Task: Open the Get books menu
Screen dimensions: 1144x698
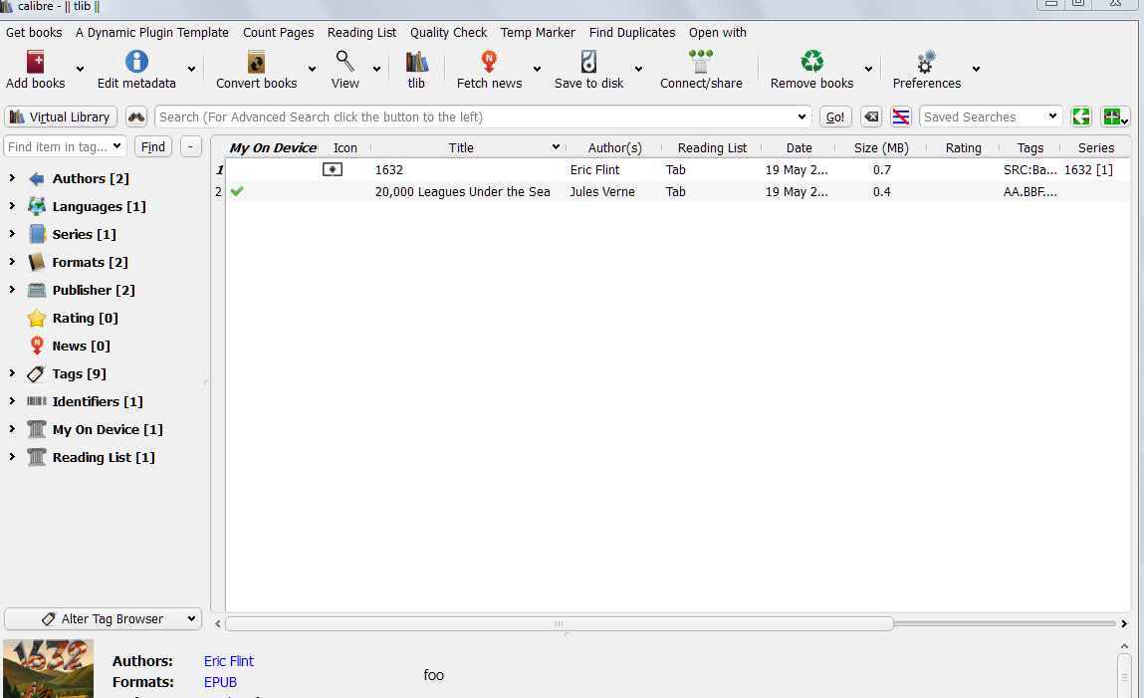Action: pos(34,32)
